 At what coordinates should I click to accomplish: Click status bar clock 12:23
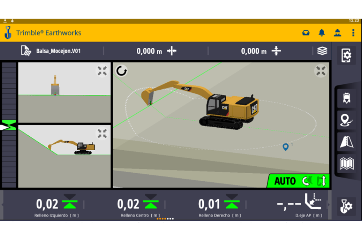(x=354, y=20)
